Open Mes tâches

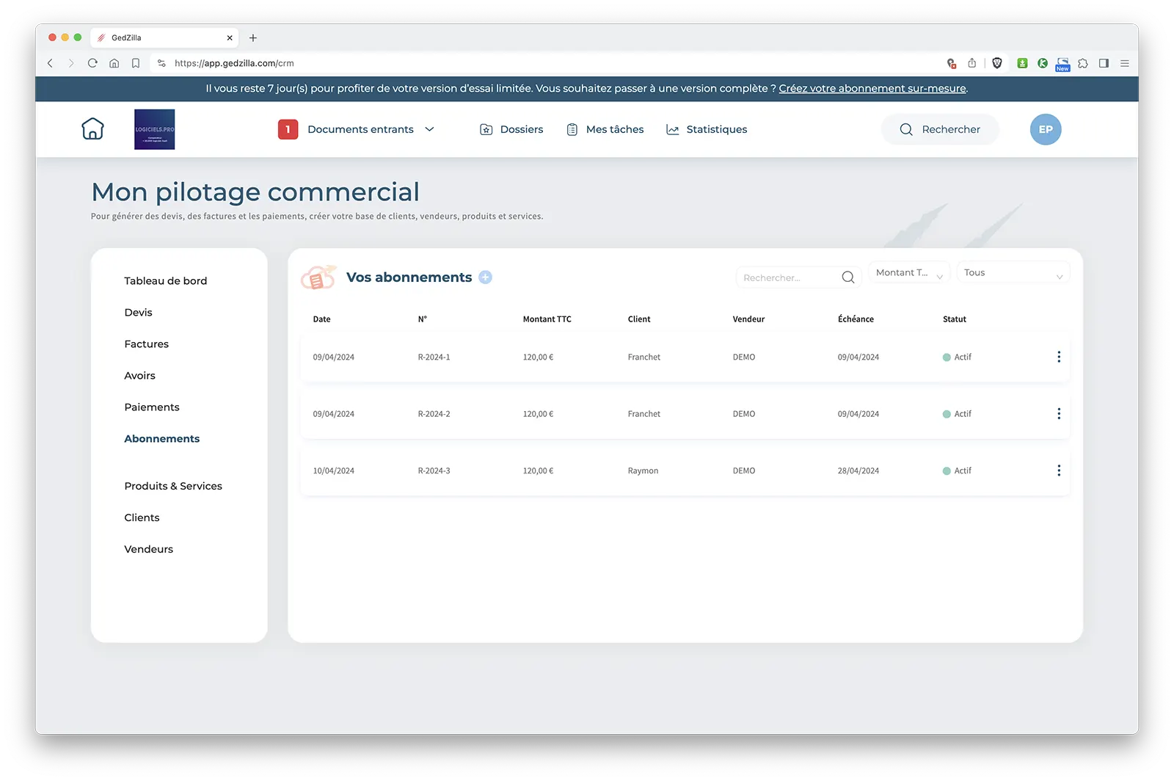pyautogui.click(x=615, y=129)
